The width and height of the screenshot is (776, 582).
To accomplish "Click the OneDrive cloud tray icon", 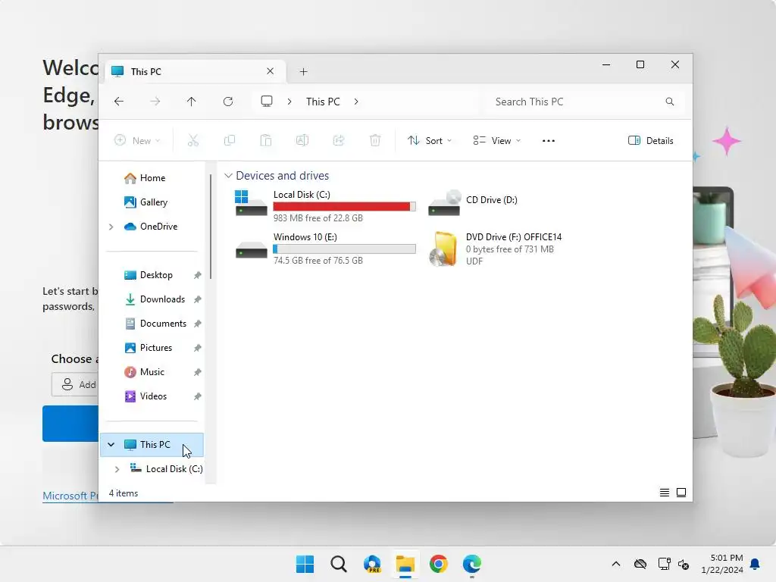I will (x=640, y=564).
